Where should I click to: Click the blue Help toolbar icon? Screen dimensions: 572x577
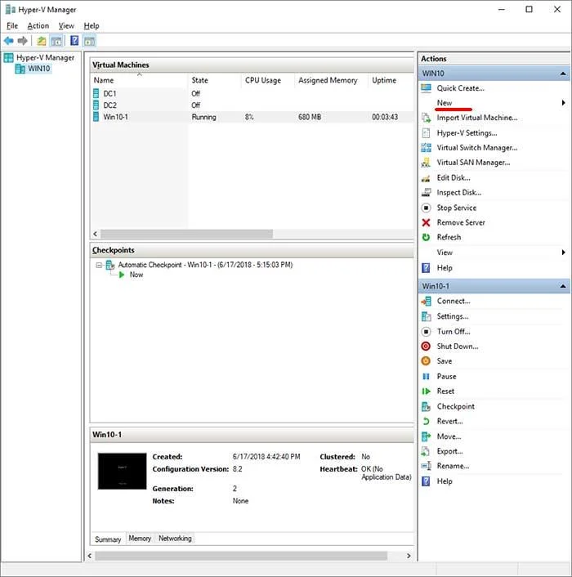74,41
